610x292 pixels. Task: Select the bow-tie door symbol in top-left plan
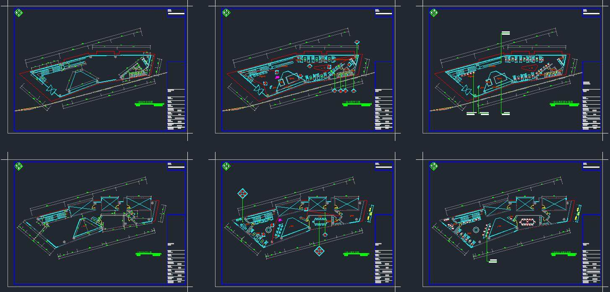[50, 90]
